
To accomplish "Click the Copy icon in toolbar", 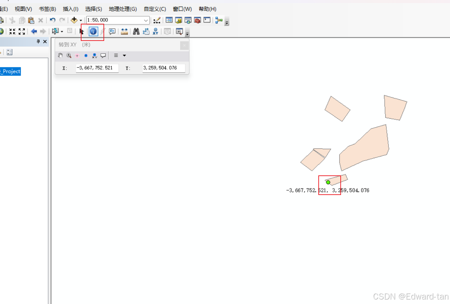I will 22,20.
